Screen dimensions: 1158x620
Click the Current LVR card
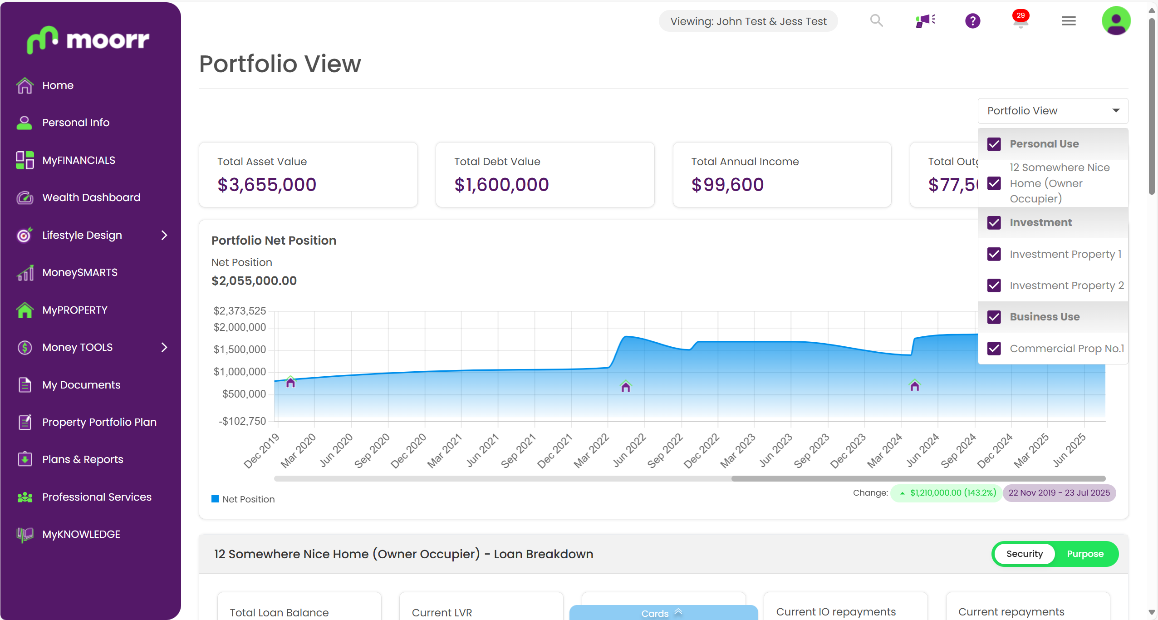481,606
